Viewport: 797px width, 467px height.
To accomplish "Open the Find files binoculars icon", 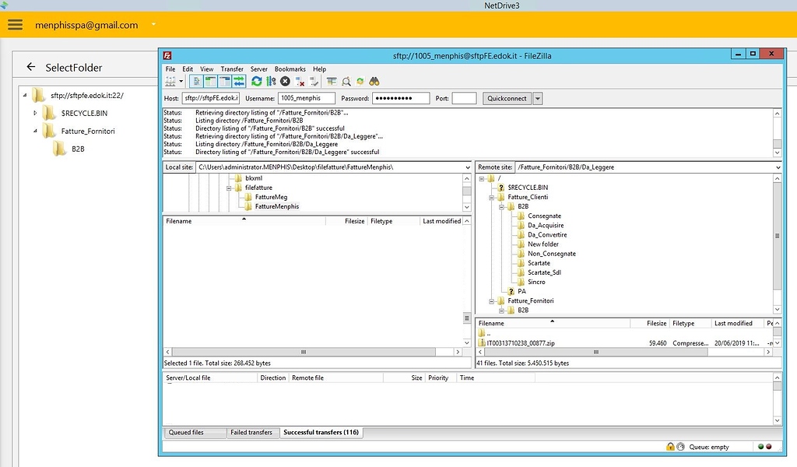I will [x=375, y=81].
